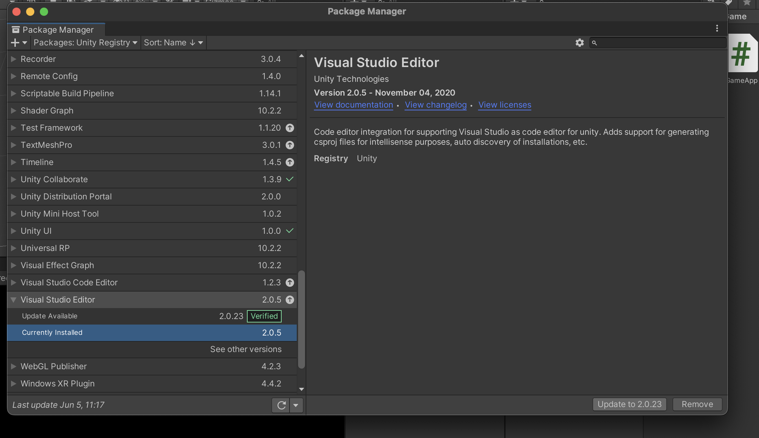Open the View changelog link
Screen dimensions: 759x438
coord(435,105)
